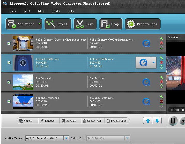Delete the Walt Disney row via trash icon
Screen dimensions: 185x144
click(x=161, y=43)
